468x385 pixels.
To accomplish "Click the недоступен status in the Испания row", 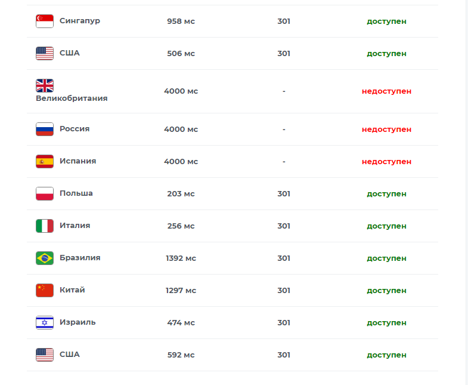I will pyautogui.click(x=386, y=162).
